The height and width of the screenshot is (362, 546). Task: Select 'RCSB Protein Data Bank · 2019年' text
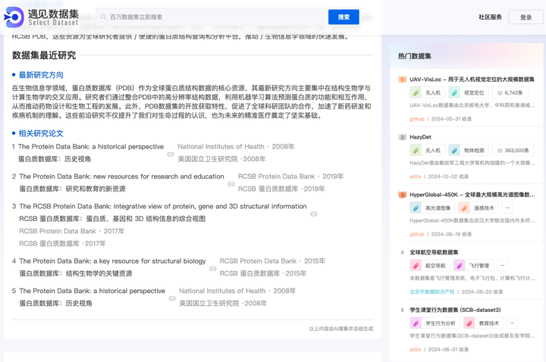[x=290, y=176]
